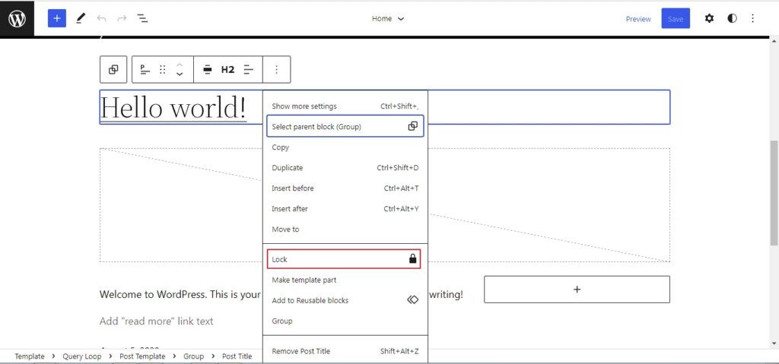Click the Hello world! post title
779x364 pixels.
[173, 107]
